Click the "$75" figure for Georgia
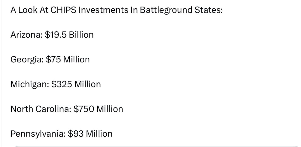This screenshot has height=147, width=301. (53, 60)
